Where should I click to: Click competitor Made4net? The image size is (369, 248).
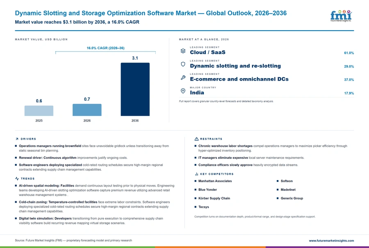coord(288,190)
